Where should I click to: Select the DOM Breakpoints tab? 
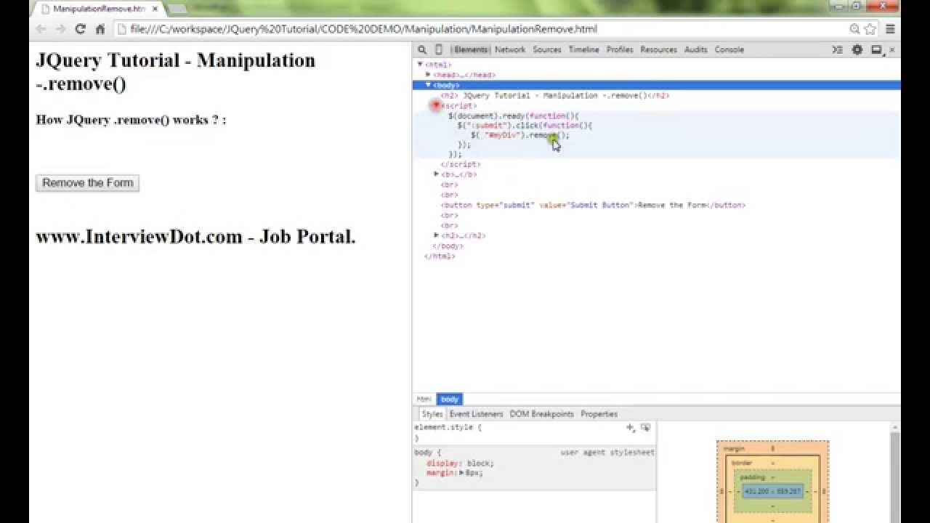[541, 414]
